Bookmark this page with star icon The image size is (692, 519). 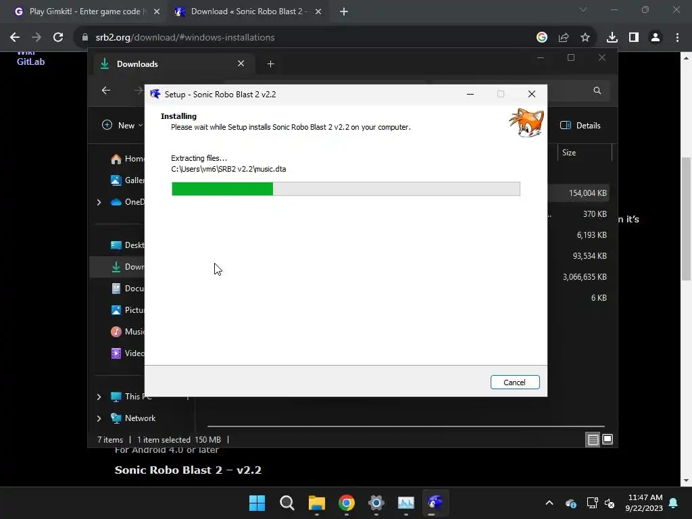[x=585, y=38]
